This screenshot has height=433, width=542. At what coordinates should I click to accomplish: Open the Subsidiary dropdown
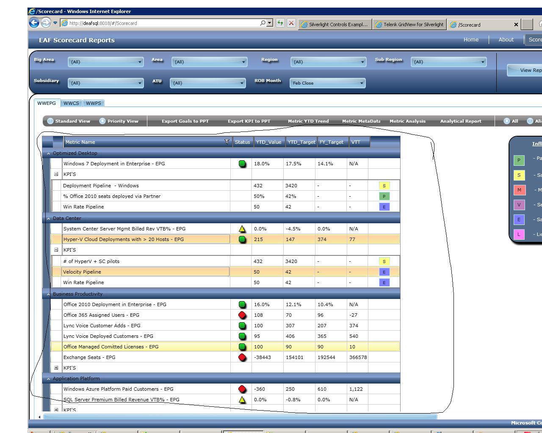(106, 83)
